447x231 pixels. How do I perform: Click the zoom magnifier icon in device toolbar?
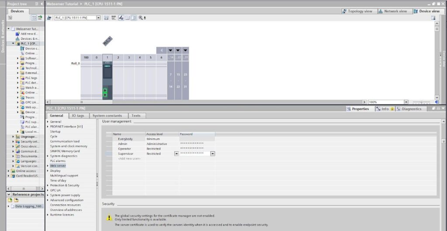point(141,17)
